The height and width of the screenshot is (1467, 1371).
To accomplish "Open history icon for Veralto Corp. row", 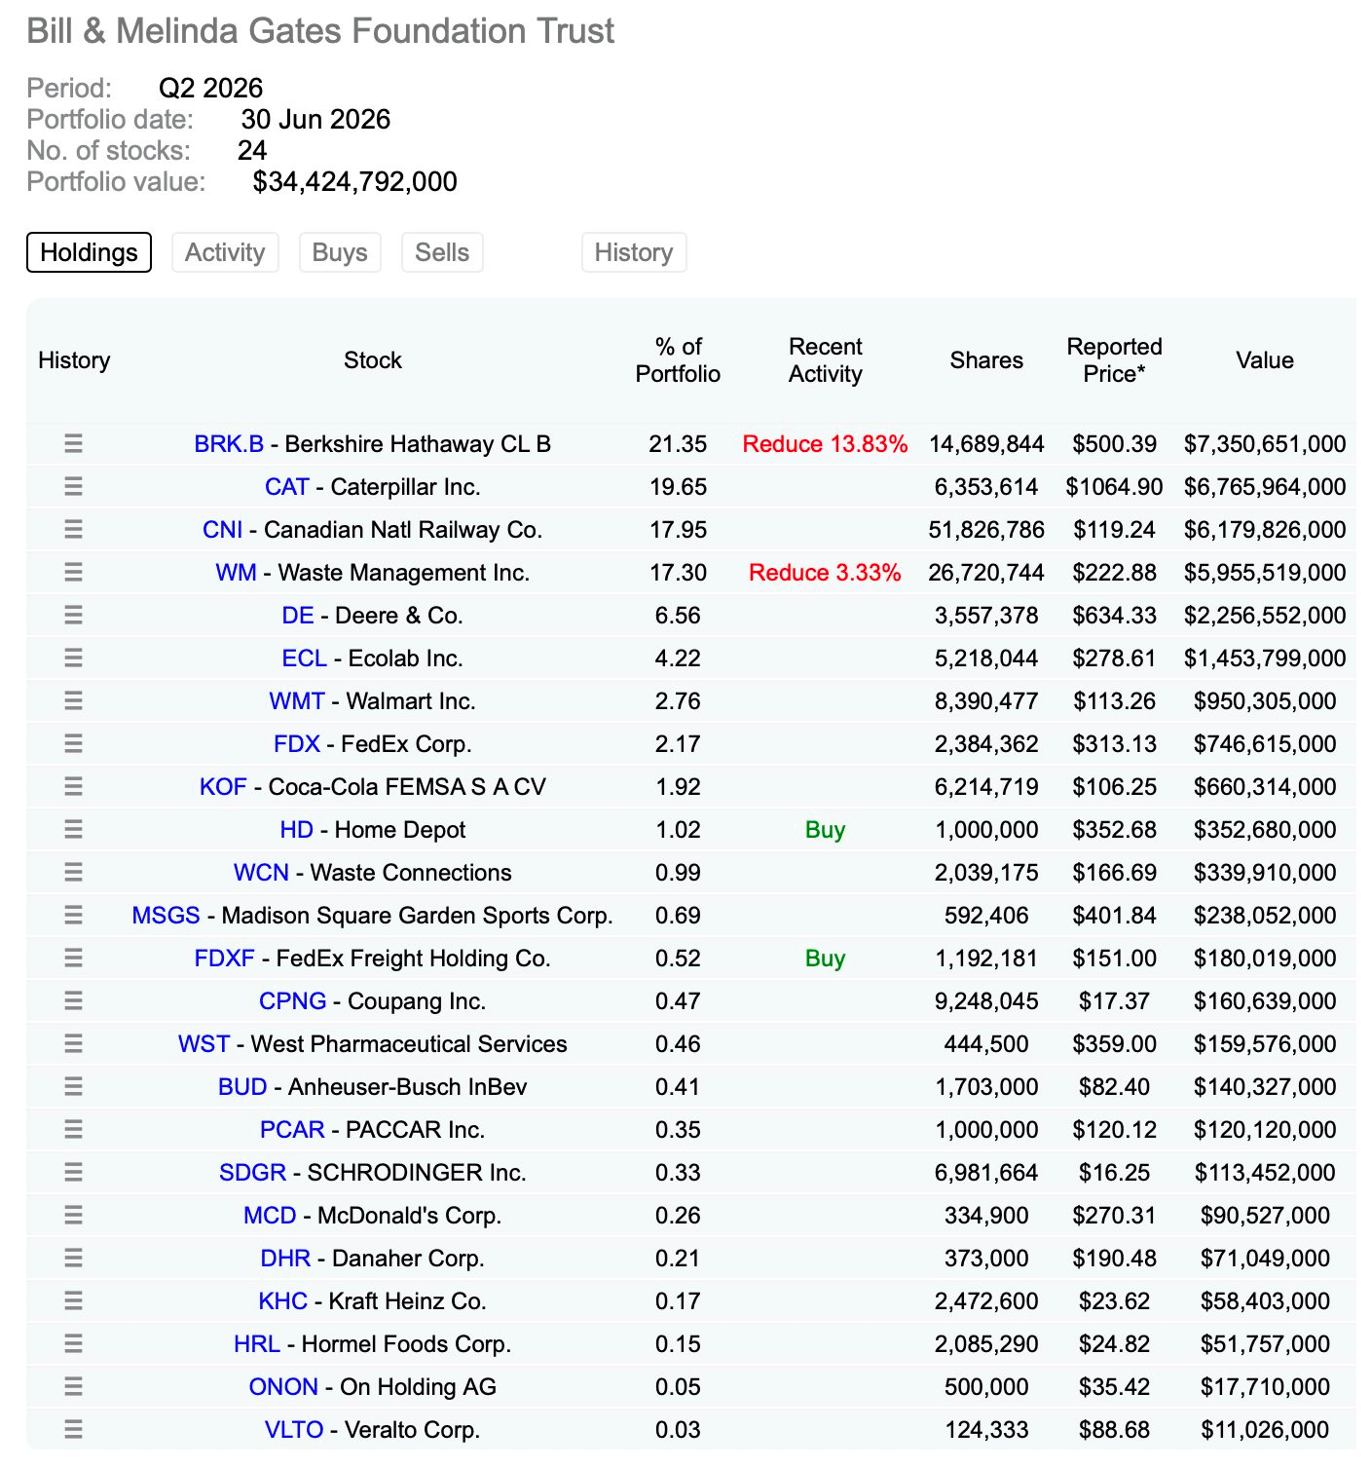I will (x=73, y=1430).
